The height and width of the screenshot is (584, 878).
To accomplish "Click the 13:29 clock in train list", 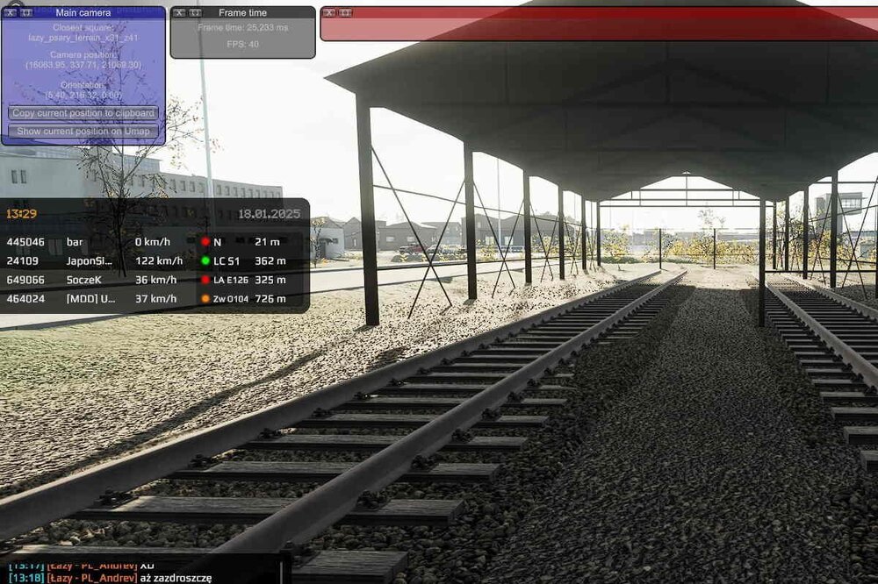I will [21, 214].
